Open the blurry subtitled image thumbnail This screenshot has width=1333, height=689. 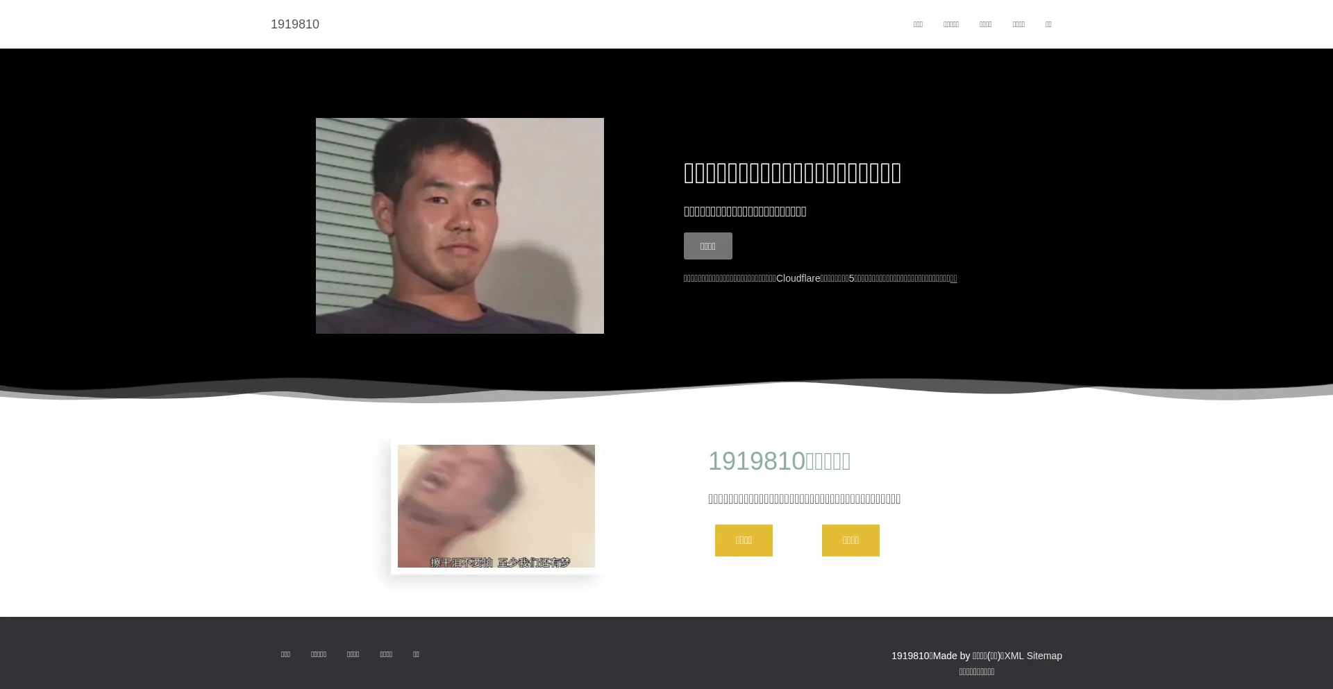pos(496,506)
